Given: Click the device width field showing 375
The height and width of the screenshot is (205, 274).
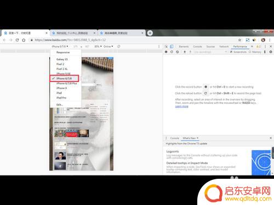Looking at the screenshot, I should 75,46.
